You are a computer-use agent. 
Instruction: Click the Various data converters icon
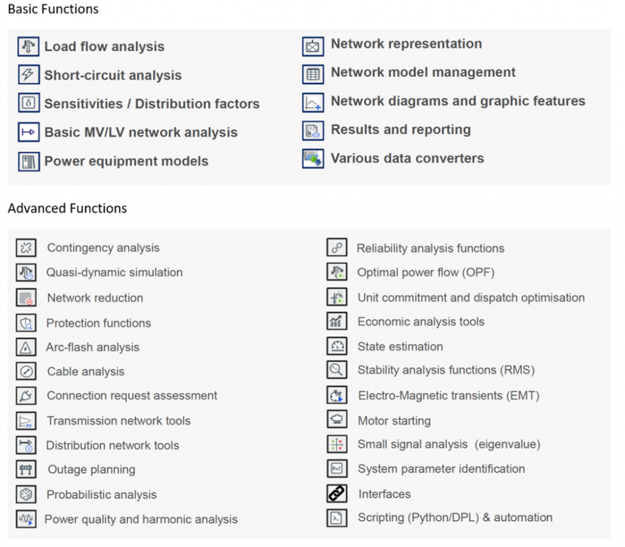[x=313, y=159]
